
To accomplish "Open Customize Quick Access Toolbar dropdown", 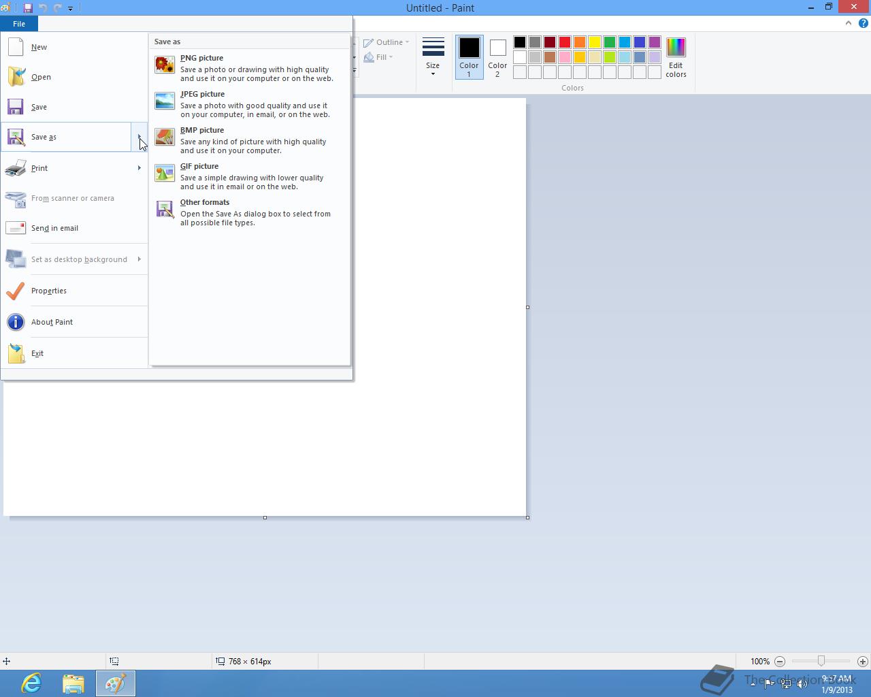I will coord(70,8).
